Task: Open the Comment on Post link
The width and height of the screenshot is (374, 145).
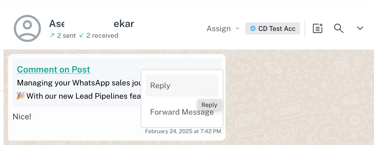Action: pyautogui.click(x=54, y=69)
